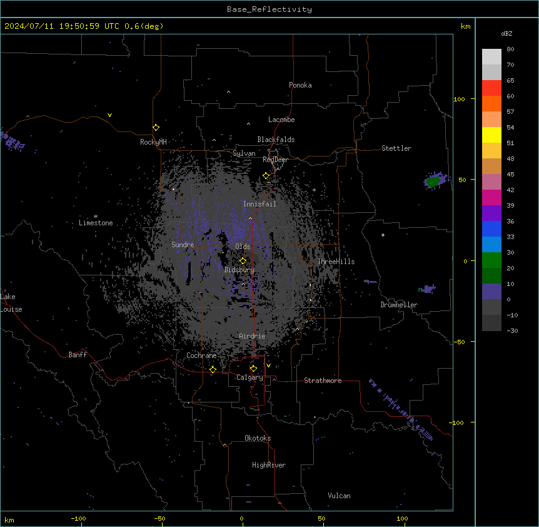Click the Innisfail city label
539x527 pixels.
259,204
